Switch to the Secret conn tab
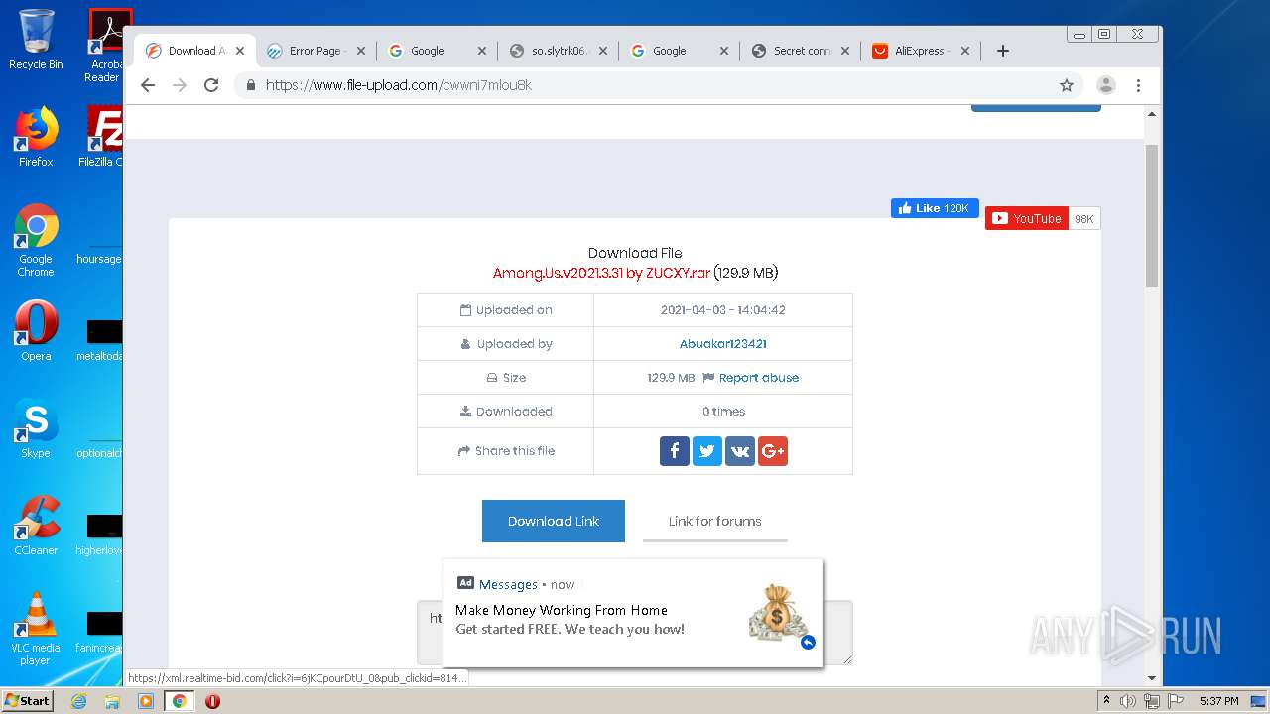This screenshot has height=714, width=1270. click(803, 51)
